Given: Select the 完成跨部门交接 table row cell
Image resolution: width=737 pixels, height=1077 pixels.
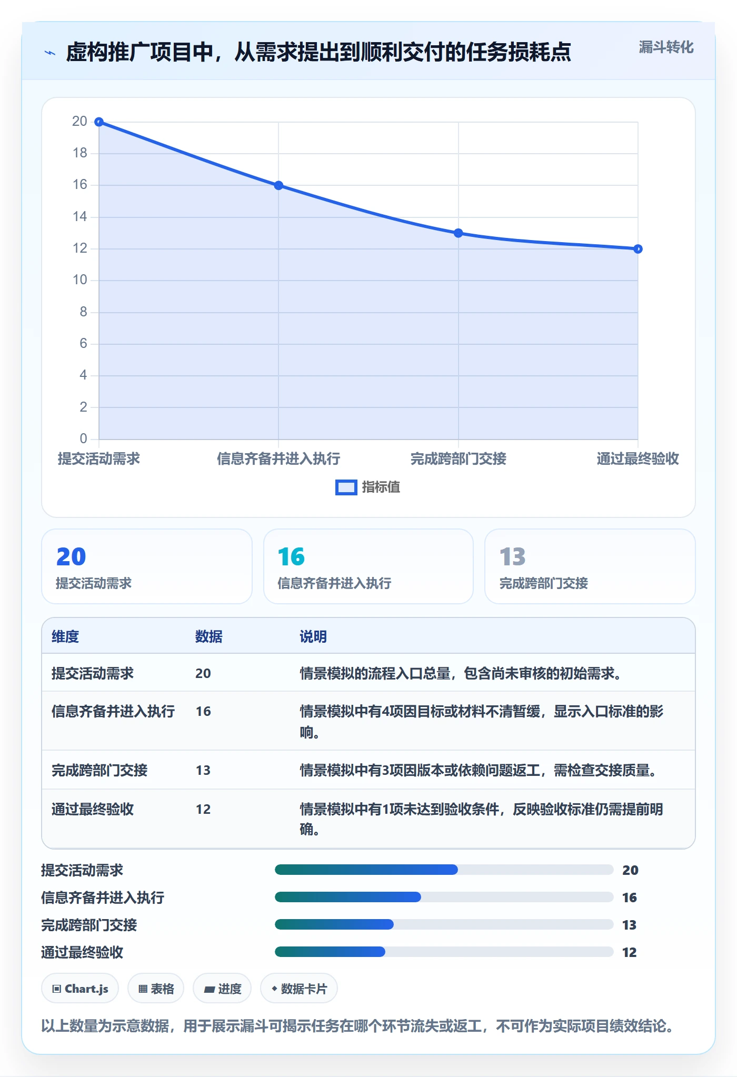Looking at the screenshot, I should coord(99,770).
